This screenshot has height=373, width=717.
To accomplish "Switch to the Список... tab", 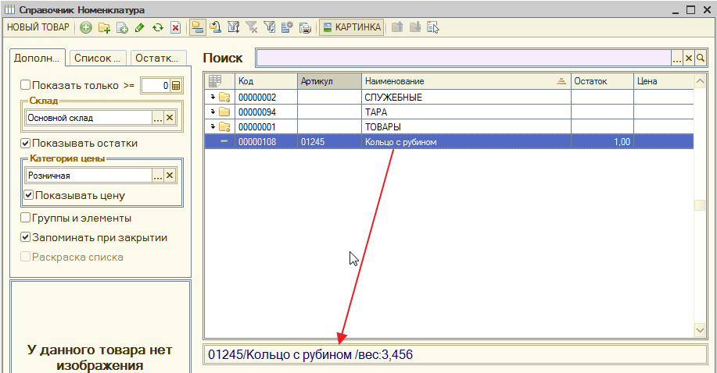I will pos(98,58).
